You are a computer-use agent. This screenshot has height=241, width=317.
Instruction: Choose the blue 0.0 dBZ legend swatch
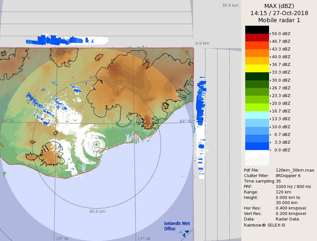(x=257, y=146)
